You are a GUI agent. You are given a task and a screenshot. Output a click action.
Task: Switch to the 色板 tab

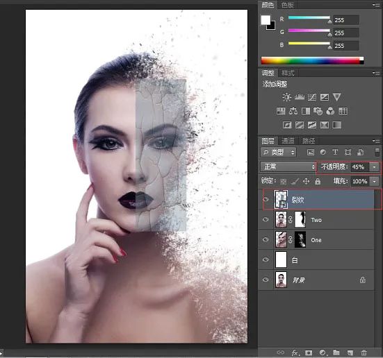(x=288, y=5)
